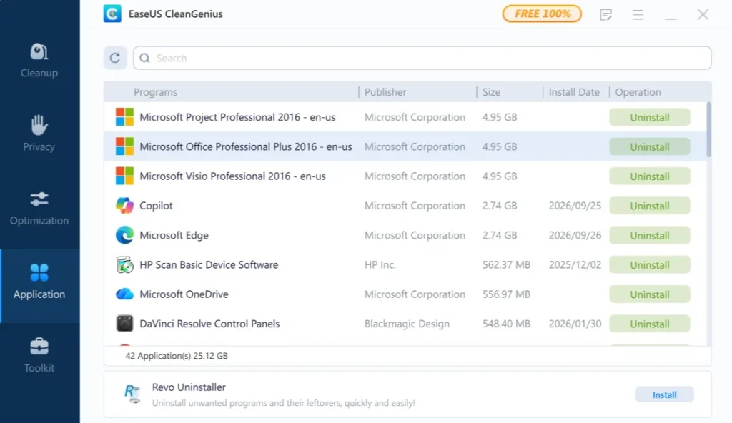Click the Microsoft OneDrive cloud icon
732x423 pixels.
click(124, 294)
